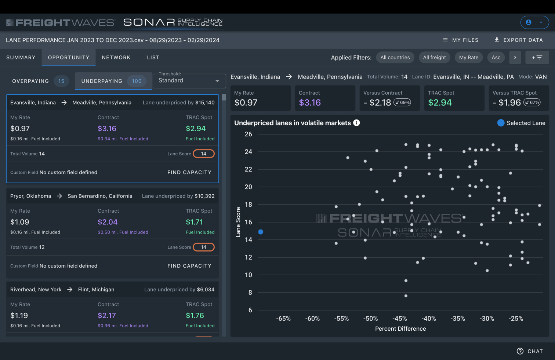Click the Export Data download icon

497,40
